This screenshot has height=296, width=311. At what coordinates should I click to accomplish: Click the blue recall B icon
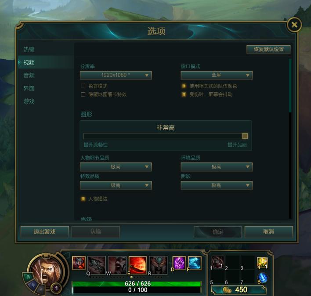pyautogui.click(x=263, y=278)
